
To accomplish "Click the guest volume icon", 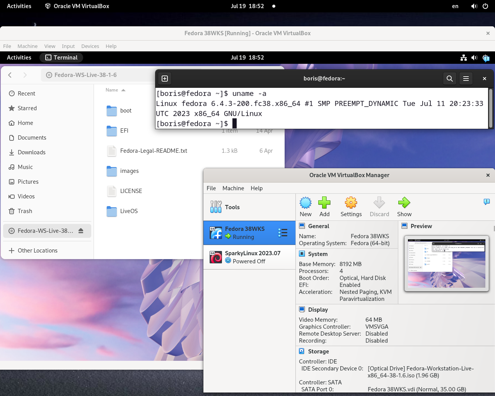I will click(475, 58).
